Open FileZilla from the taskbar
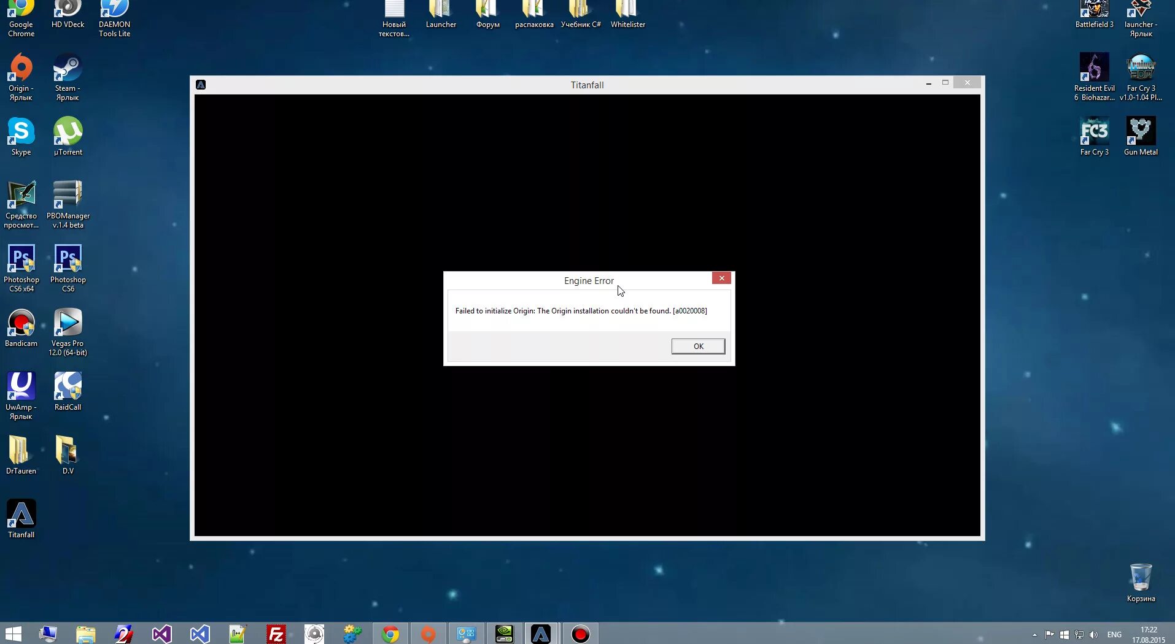The image size is (1175, 644). pos(276,634)
